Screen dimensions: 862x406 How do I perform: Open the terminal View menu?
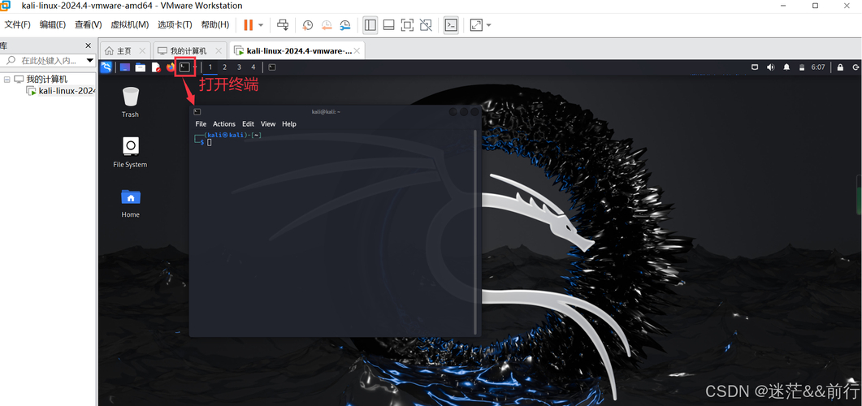pos(268,124)
